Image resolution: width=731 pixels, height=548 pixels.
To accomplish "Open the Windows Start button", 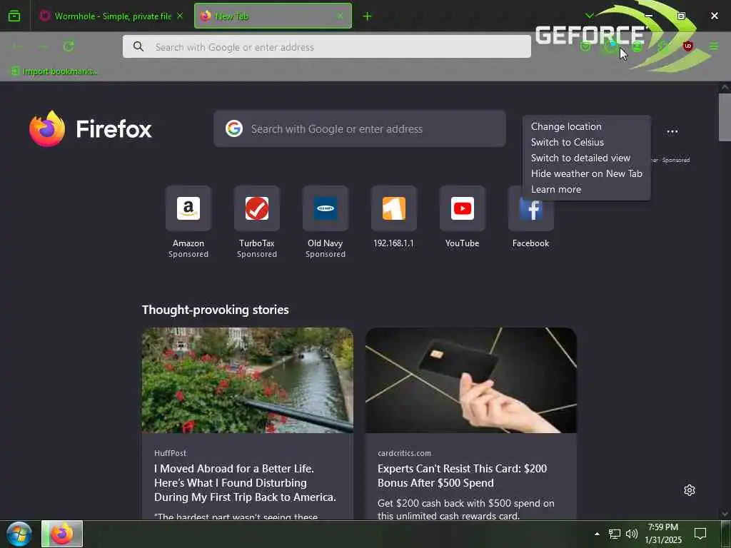I will tap(19, 534).
